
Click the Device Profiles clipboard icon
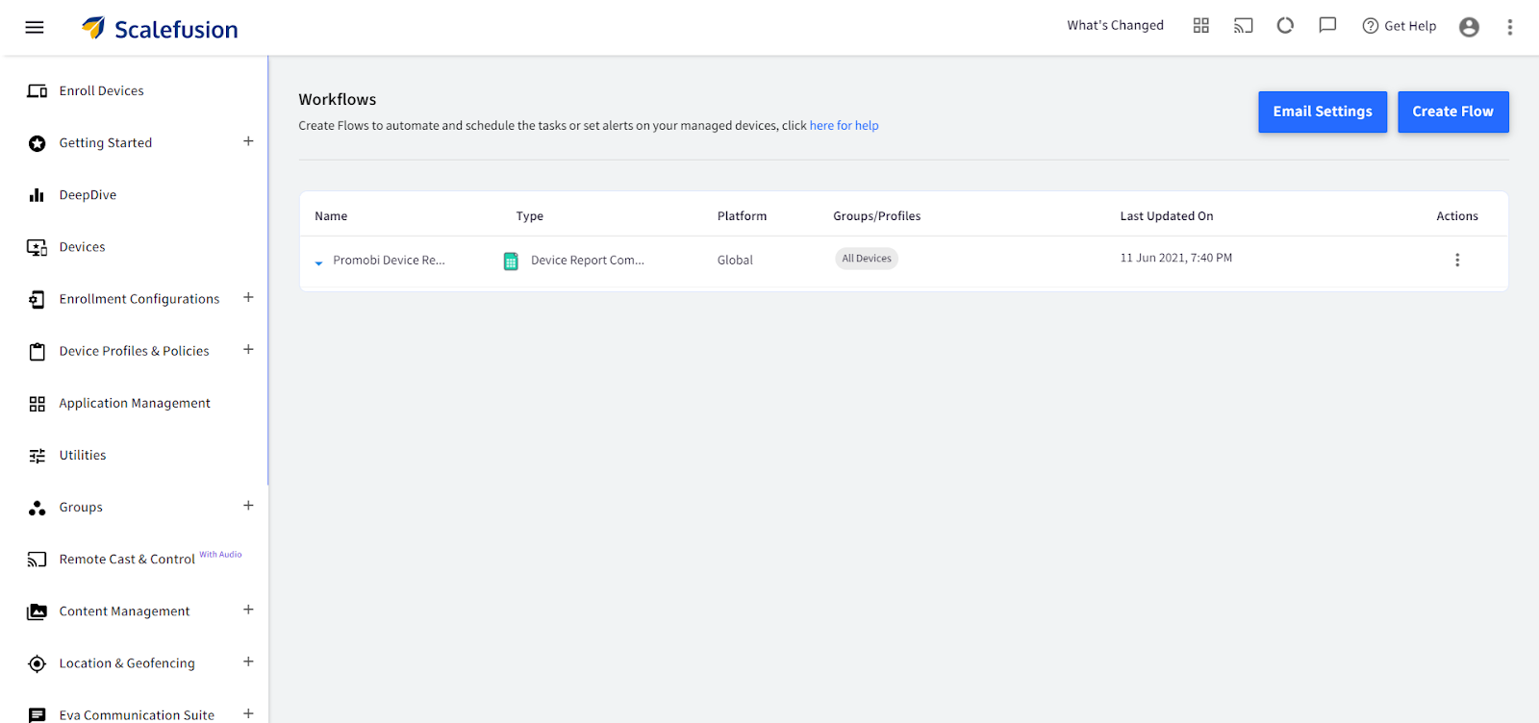pos(37,351)
